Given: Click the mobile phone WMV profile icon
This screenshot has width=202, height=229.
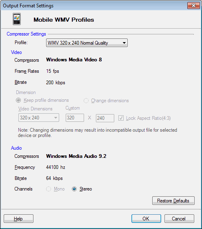Looking at the screenshot, I should [17, 19].
